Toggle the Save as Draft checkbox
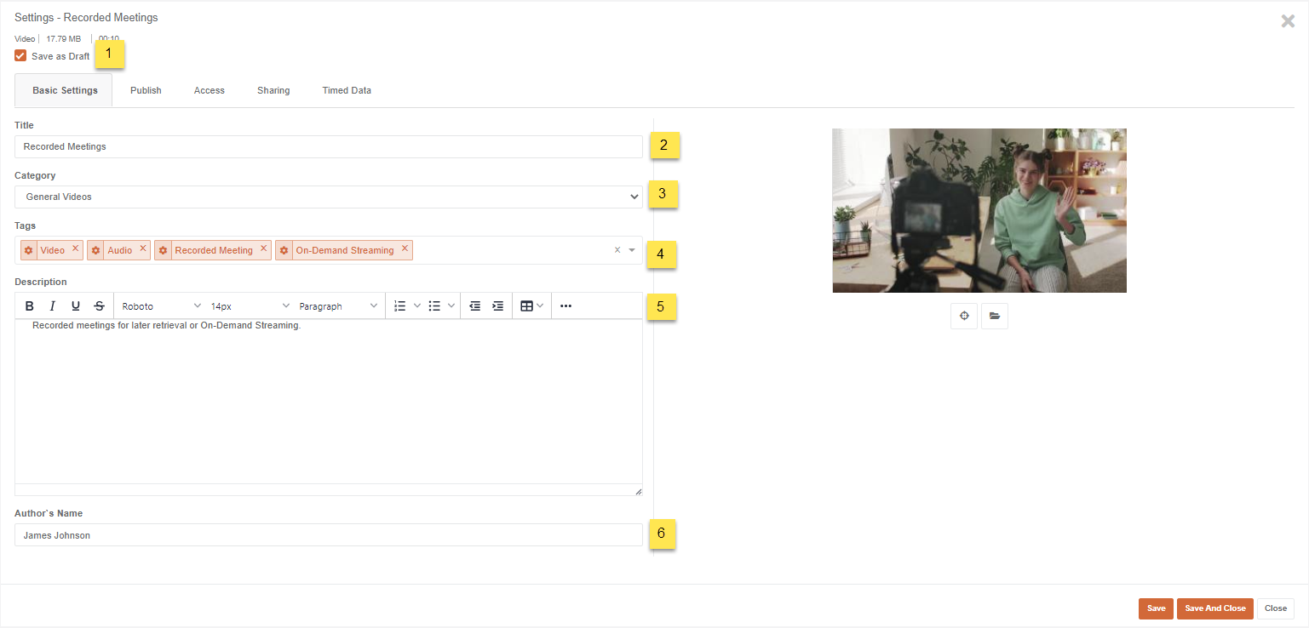1309x628 pixels. click(x=20, y=56)
